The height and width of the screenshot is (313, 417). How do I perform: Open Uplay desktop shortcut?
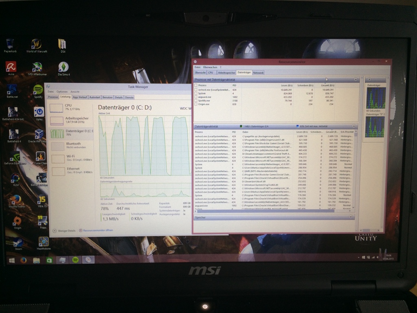(x=39, y=114)
